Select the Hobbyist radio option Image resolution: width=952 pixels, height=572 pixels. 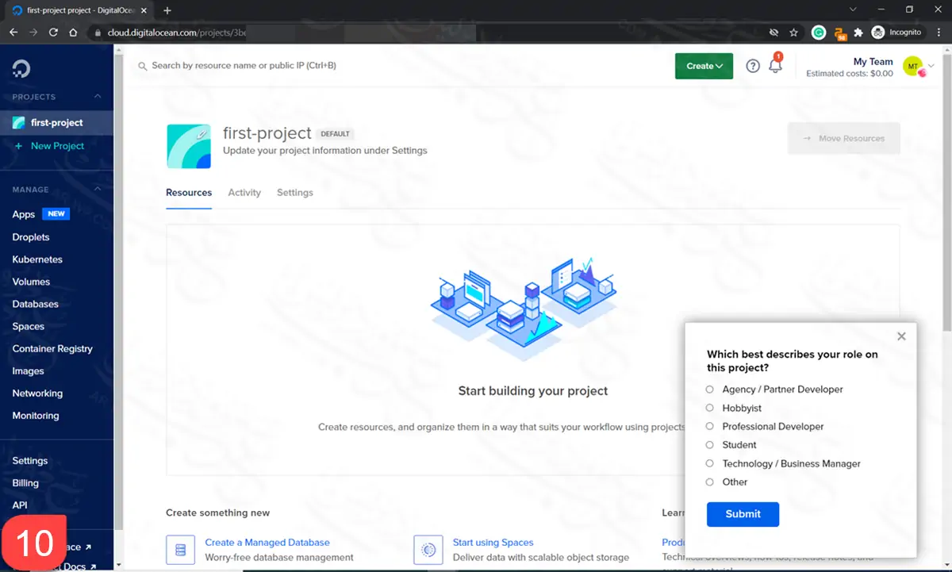[710, 408]
